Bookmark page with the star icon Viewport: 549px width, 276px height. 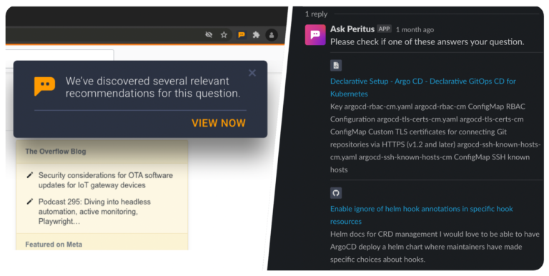click(x=224, y=34)
